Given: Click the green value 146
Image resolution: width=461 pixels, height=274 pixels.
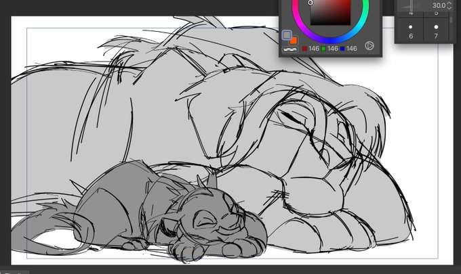Looking at the screenshot, I should tap(332, 49).
